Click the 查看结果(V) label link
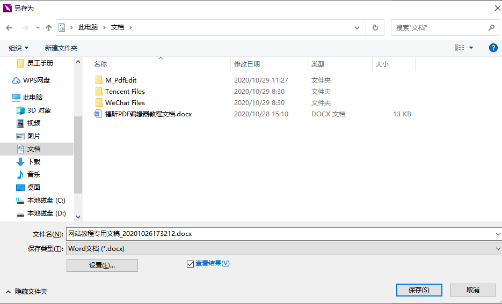This screenshot has width=502, height=304. pos(213,263)
